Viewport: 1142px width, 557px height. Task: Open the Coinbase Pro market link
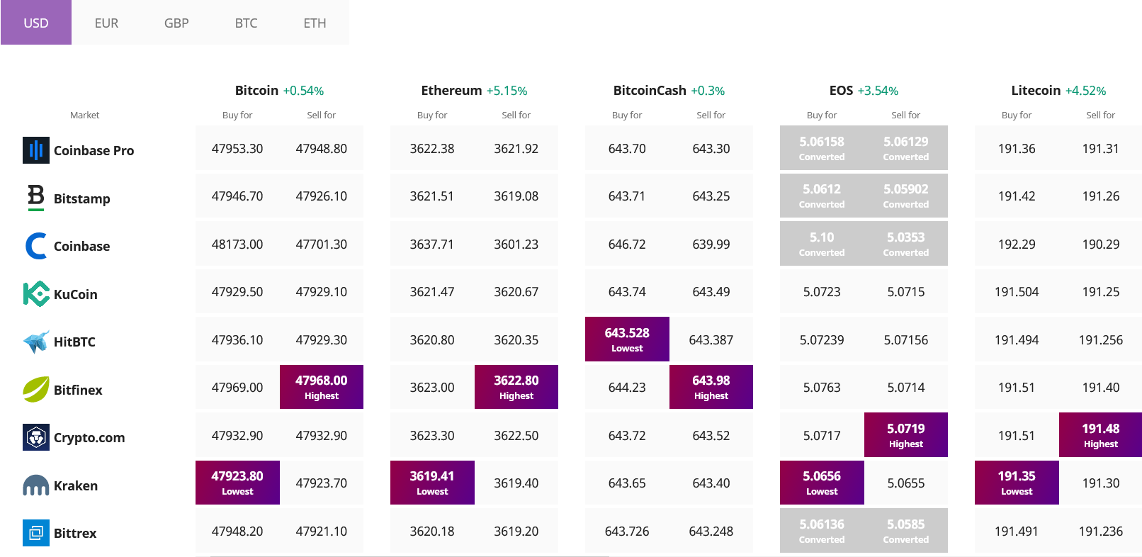tap(94, 150)
